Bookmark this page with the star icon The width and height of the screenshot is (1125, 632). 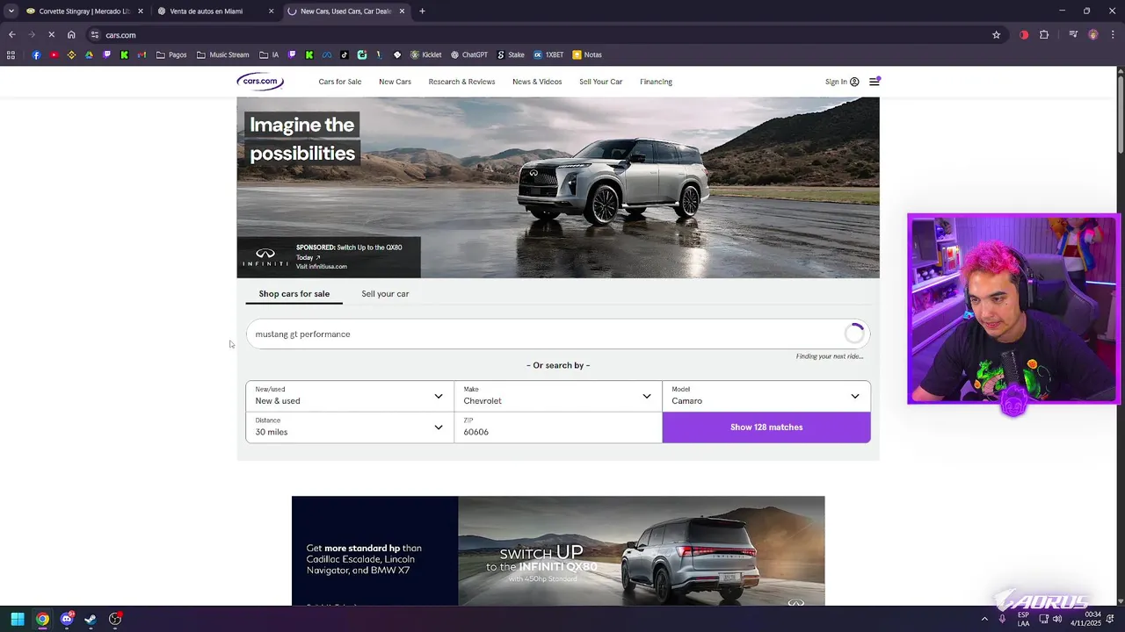996,35
